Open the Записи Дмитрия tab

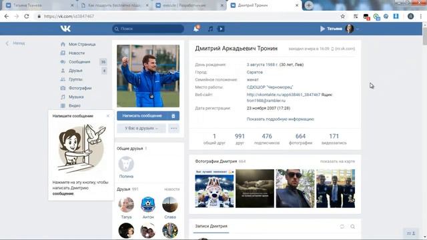click(x=211, y=226)
